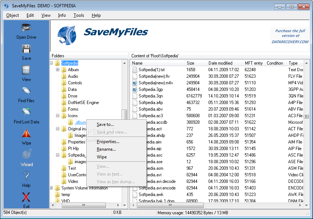Click the Purchase the full version link
Image resolution: width=313 pixels, height=219 pixels.
[x=290, y=36]
